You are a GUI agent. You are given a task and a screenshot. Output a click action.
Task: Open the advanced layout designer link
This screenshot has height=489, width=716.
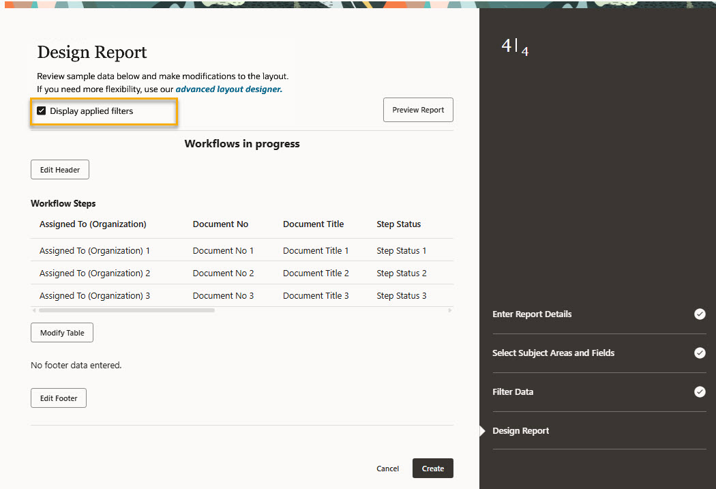228,89
